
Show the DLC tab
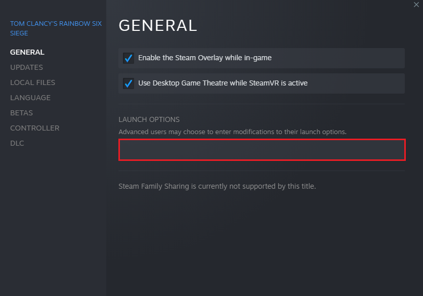(x=17, y=143)
